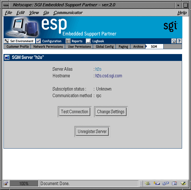Click the 'Hostname' label

point(61,76)
